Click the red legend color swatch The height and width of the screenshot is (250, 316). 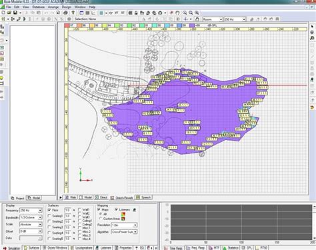[x=67, y=25]
